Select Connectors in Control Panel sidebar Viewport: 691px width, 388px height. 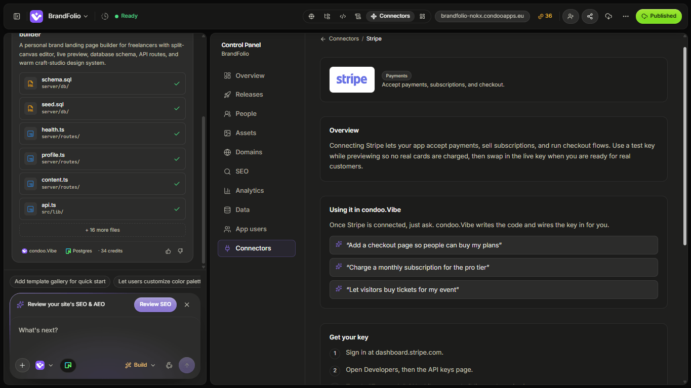point(256,248)
